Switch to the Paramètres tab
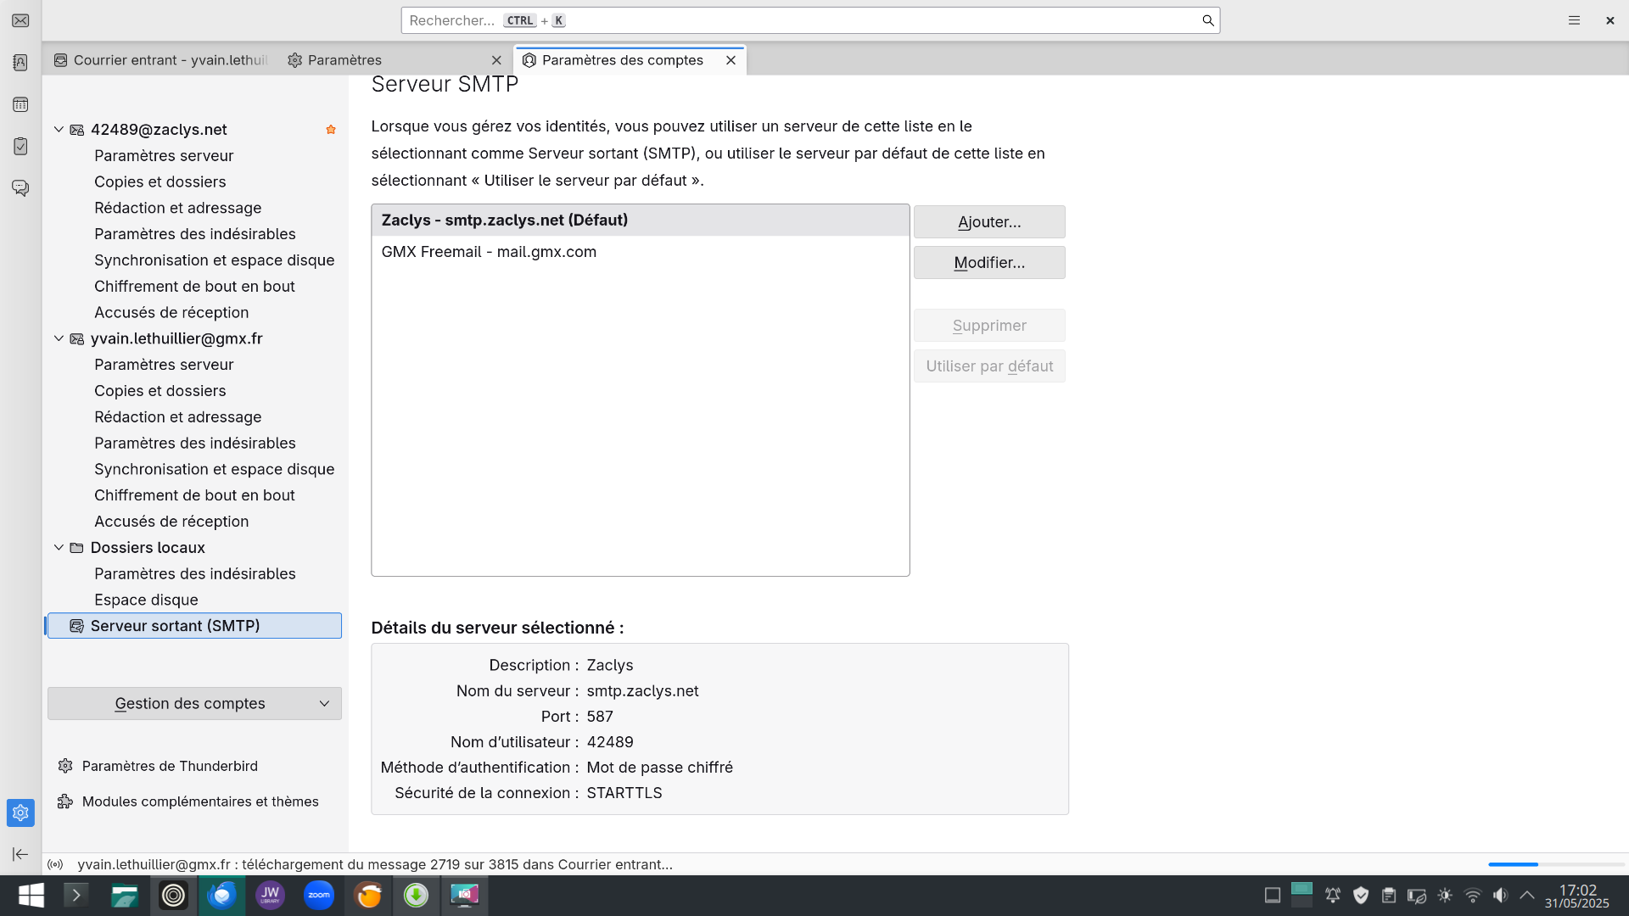Screen dimensions: 1629x916 pyautogui.click(x=344, y=60)
